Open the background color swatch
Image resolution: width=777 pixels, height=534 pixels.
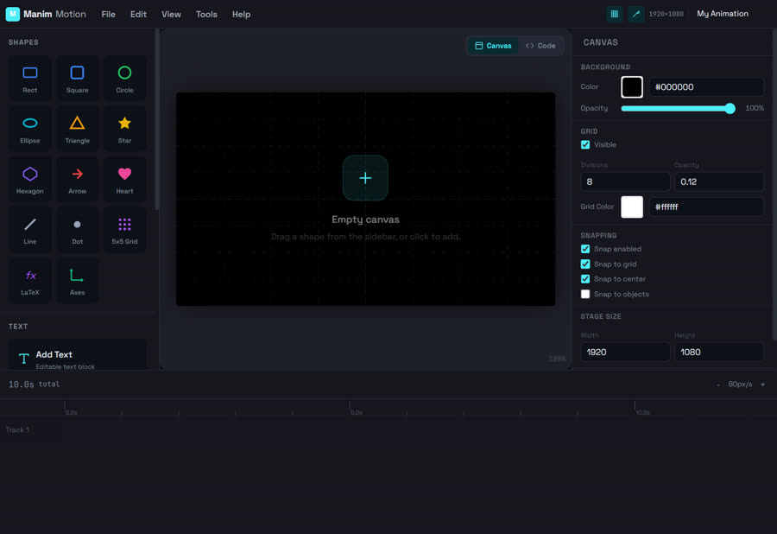[x=632, y=86]
